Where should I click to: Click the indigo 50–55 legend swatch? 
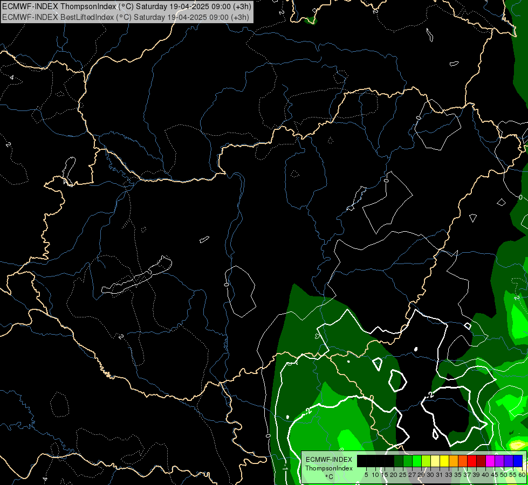pyautogui.click(x=509, y=461)
